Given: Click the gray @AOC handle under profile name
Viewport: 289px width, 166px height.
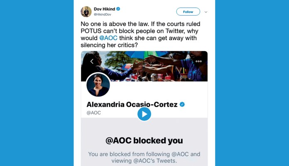Looking at the screenshot, I should point(93,113).
